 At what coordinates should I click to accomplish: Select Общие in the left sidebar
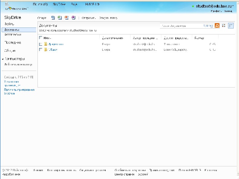(x=10, y=51)
